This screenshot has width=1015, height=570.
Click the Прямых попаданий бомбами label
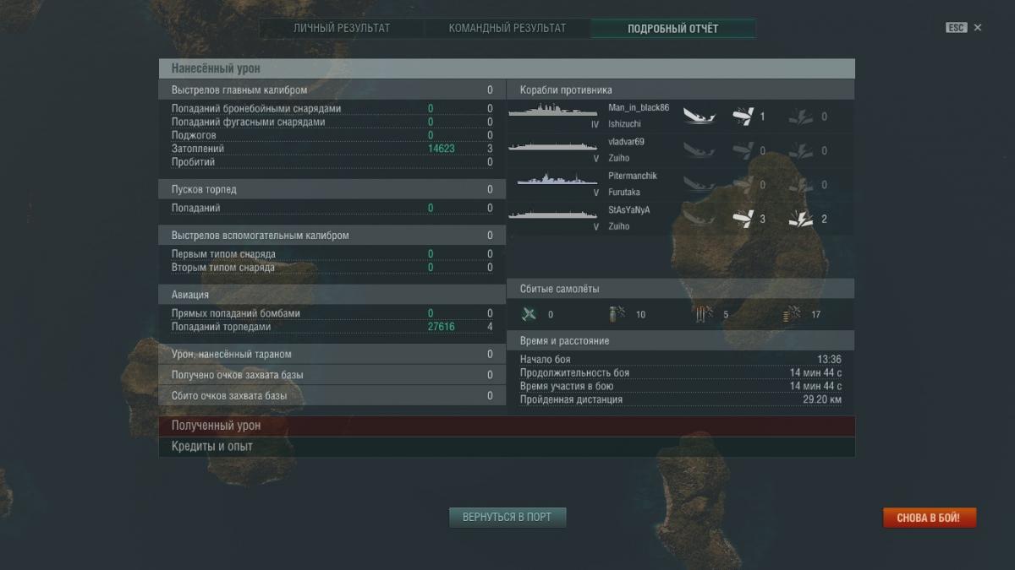point(236,313)
